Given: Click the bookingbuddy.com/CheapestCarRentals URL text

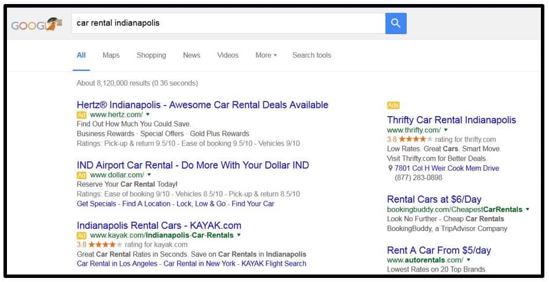Looking at the screenshot, I should [x=455, y=209].
